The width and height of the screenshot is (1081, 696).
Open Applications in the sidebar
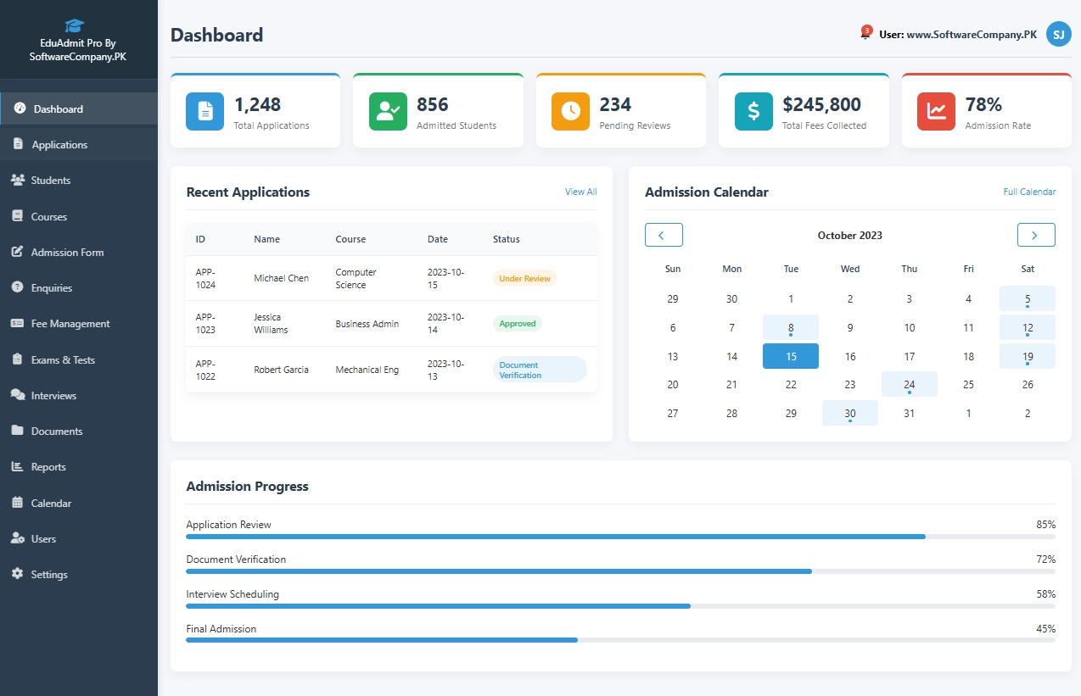tap(59, 145)
